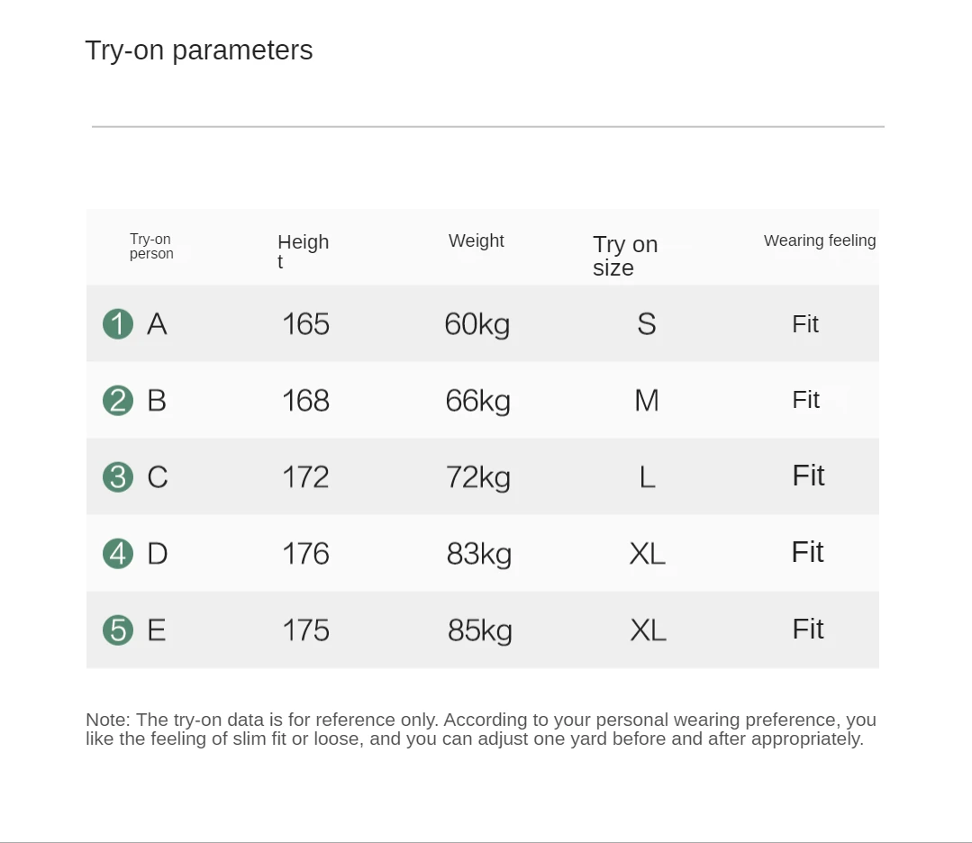
Task: Click the Wearing feeling column header
Action: tap(819, 240)
